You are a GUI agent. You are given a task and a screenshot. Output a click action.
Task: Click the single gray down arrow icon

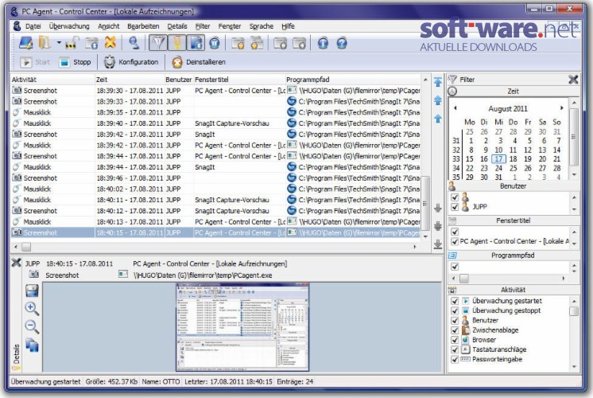point(438,208)
